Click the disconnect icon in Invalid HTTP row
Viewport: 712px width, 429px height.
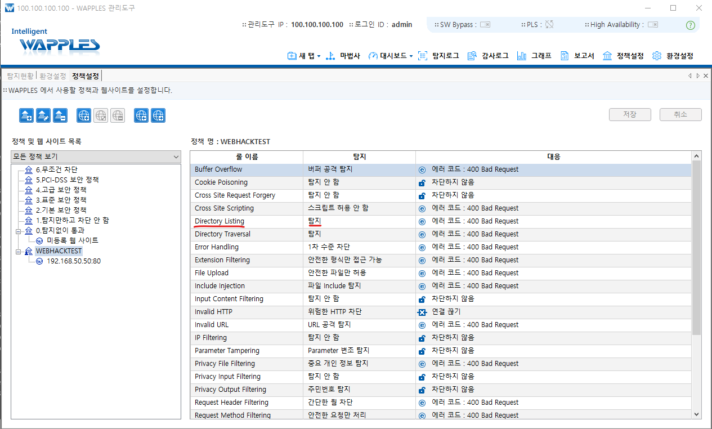point(422,312)
